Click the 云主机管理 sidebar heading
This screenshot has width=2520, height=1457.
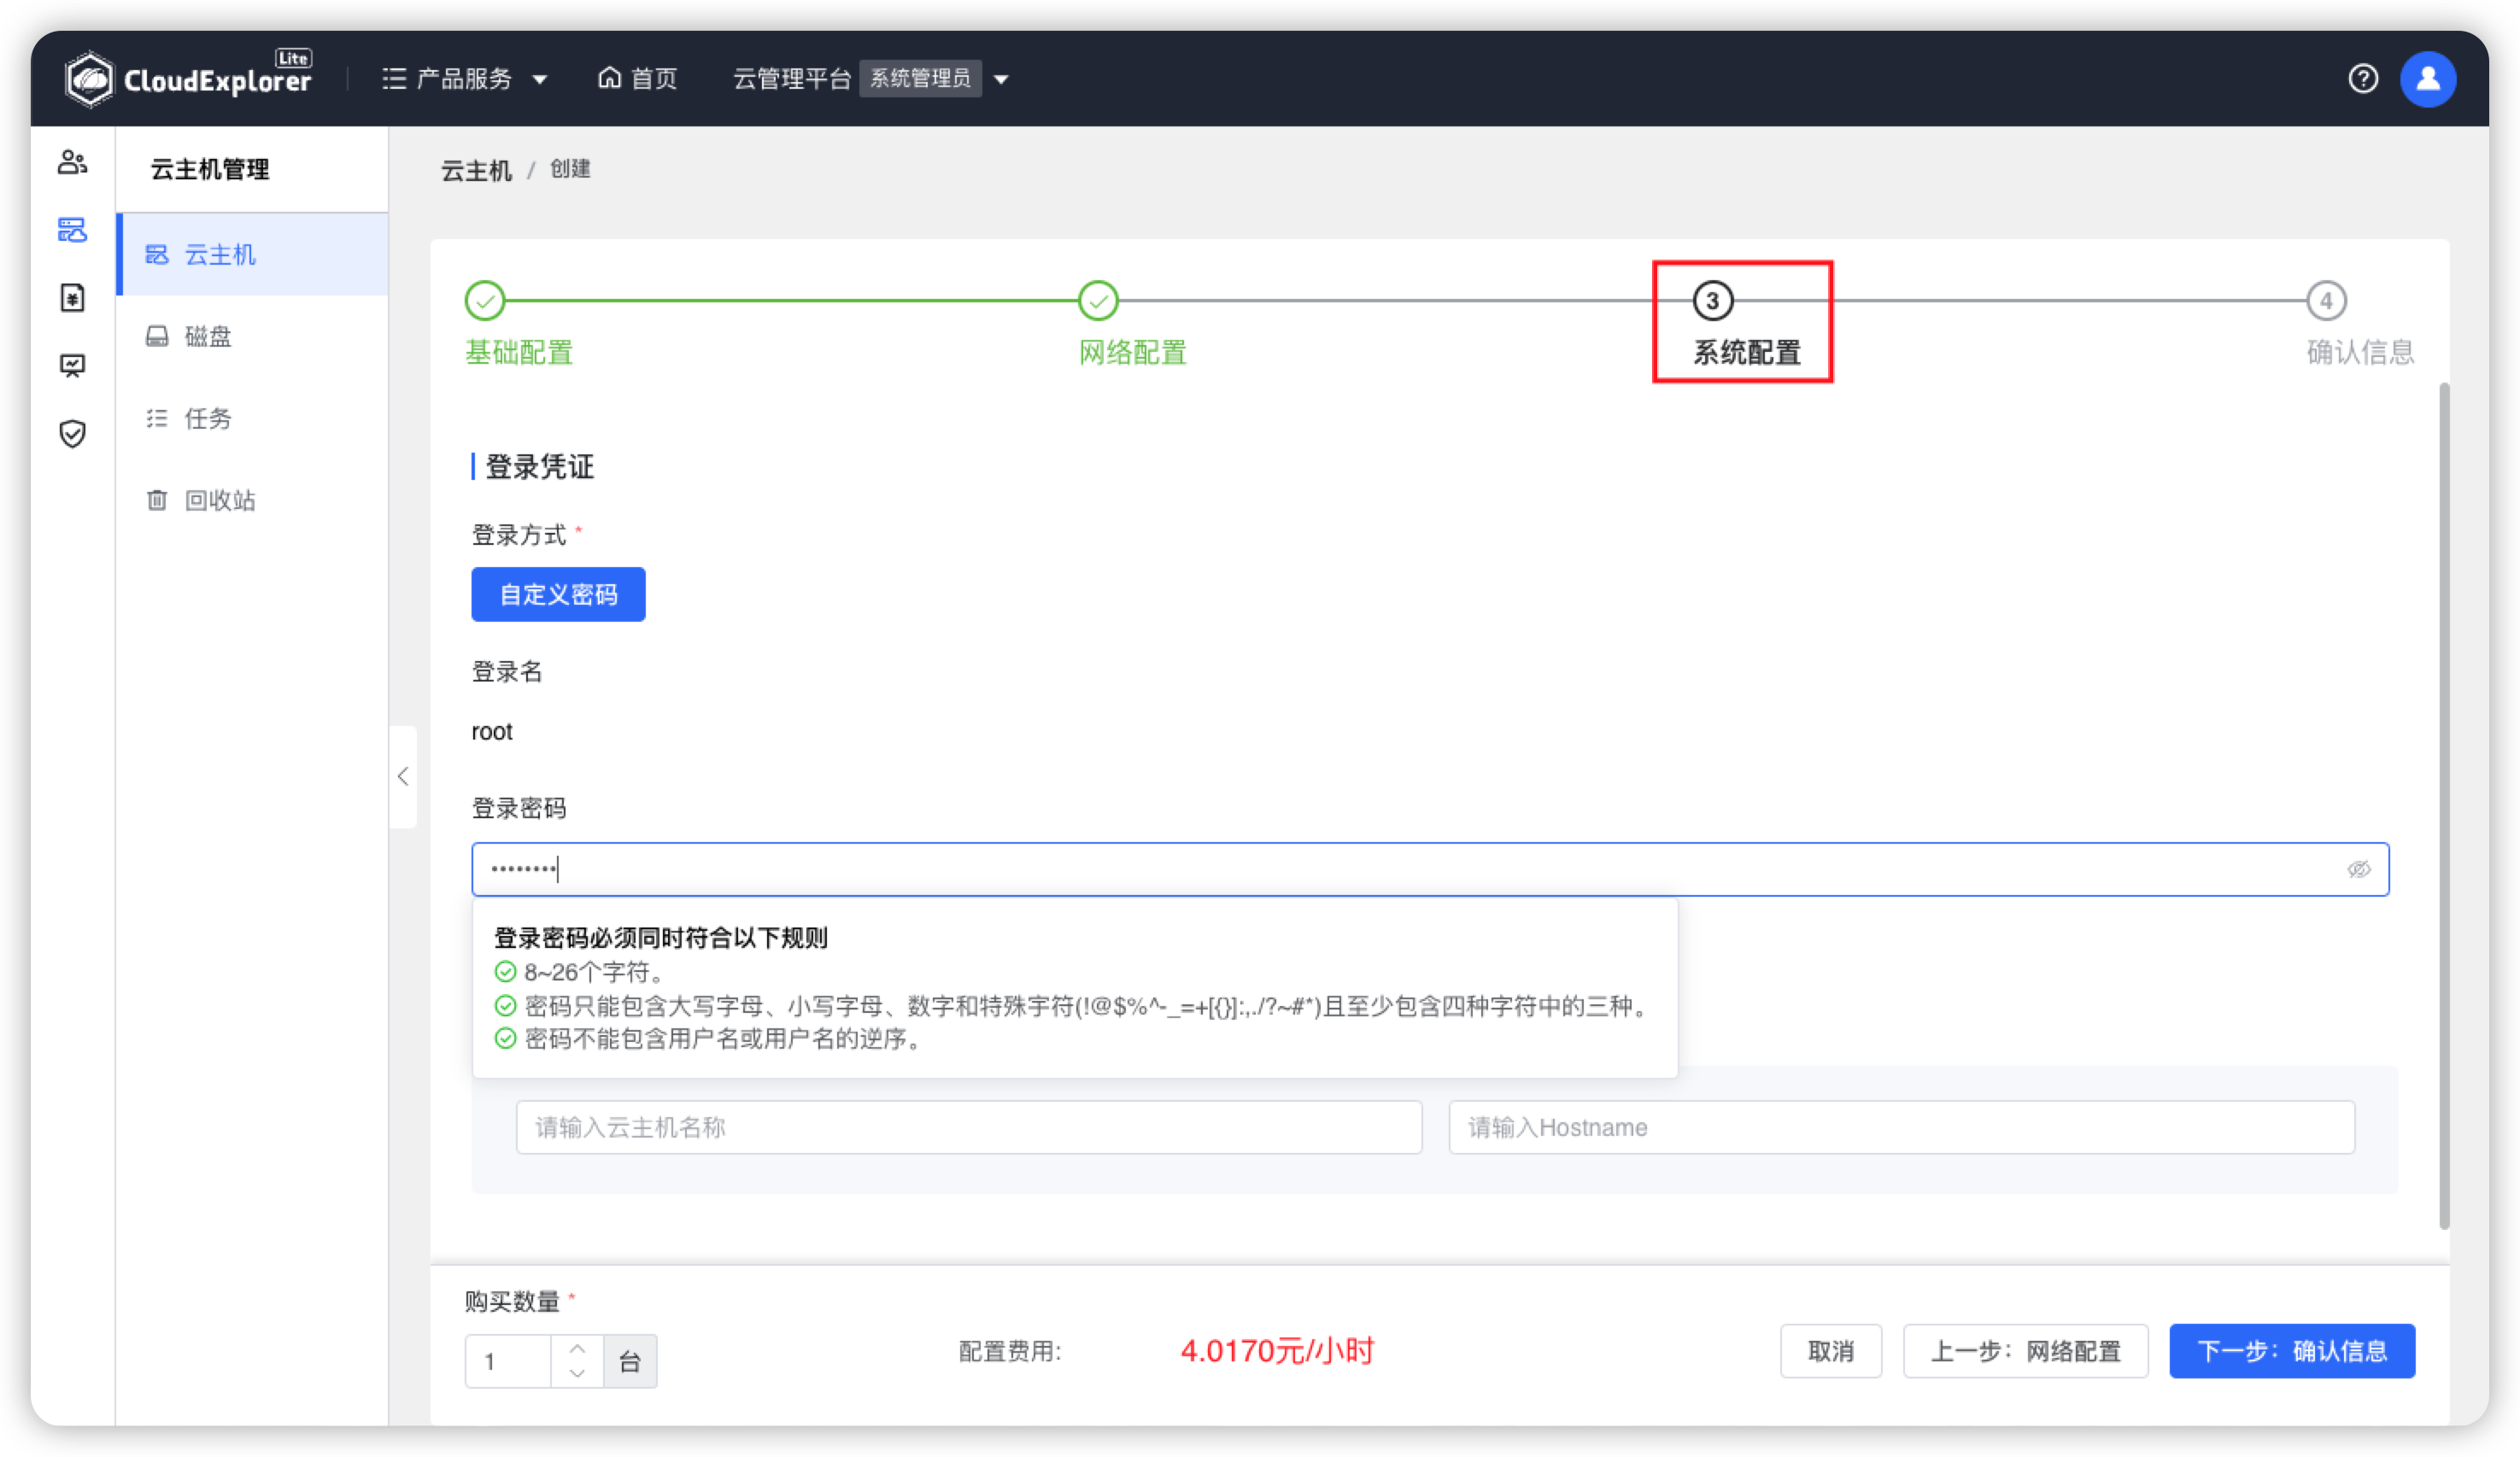[210, 169]
